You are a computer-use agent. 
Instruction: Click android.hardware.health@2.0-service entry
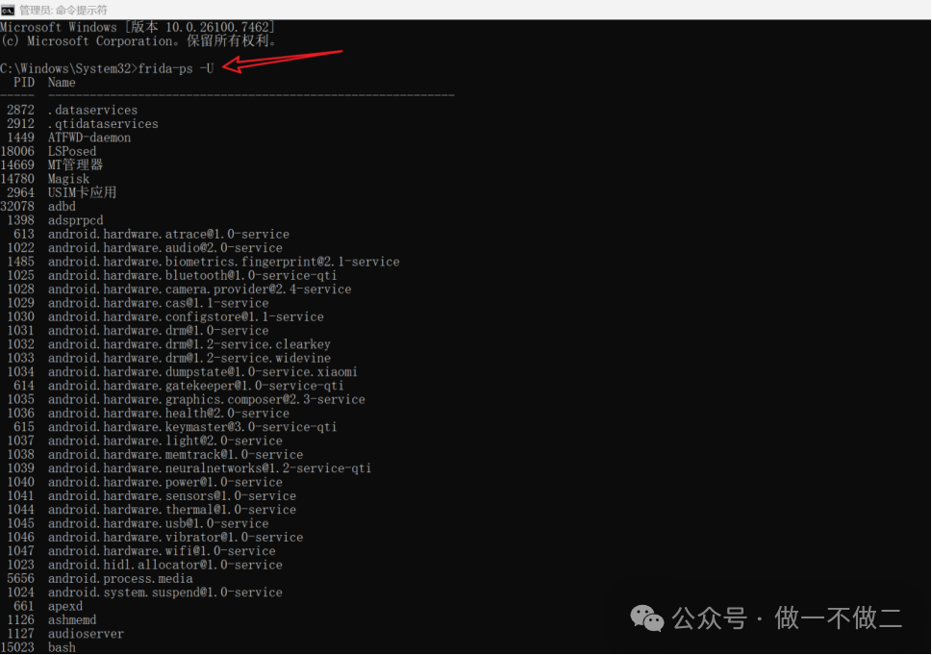[x=169, y=413]
